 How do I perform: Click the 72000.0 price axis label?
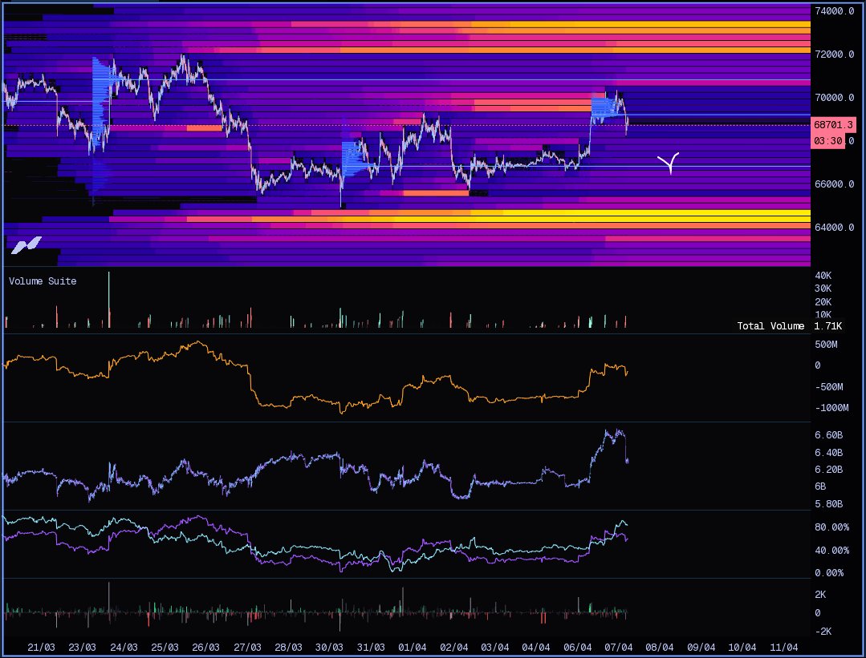click(834, 54)
